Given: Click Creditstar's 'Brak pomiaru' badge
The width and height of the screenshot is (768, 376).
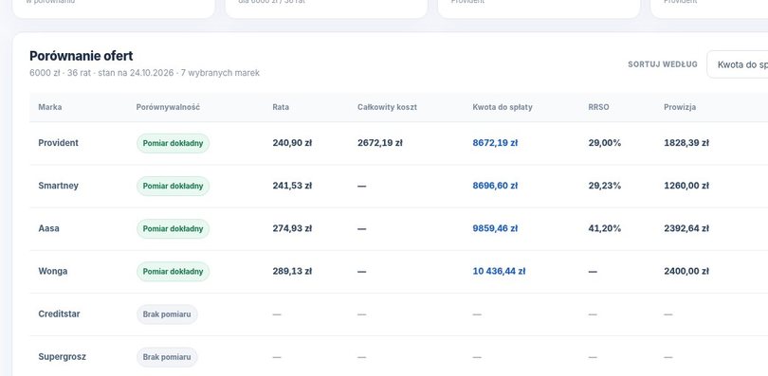Looking at the screenshot, I should point(167,314).
